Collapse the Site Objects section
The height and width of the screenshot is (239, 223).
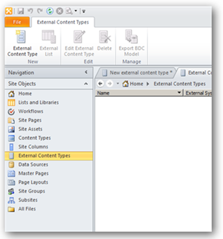tap(86, 84)
